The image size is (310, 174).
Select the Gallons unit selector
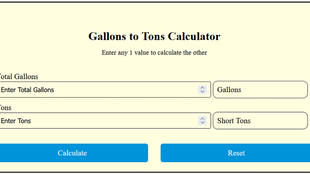[260, 90]
